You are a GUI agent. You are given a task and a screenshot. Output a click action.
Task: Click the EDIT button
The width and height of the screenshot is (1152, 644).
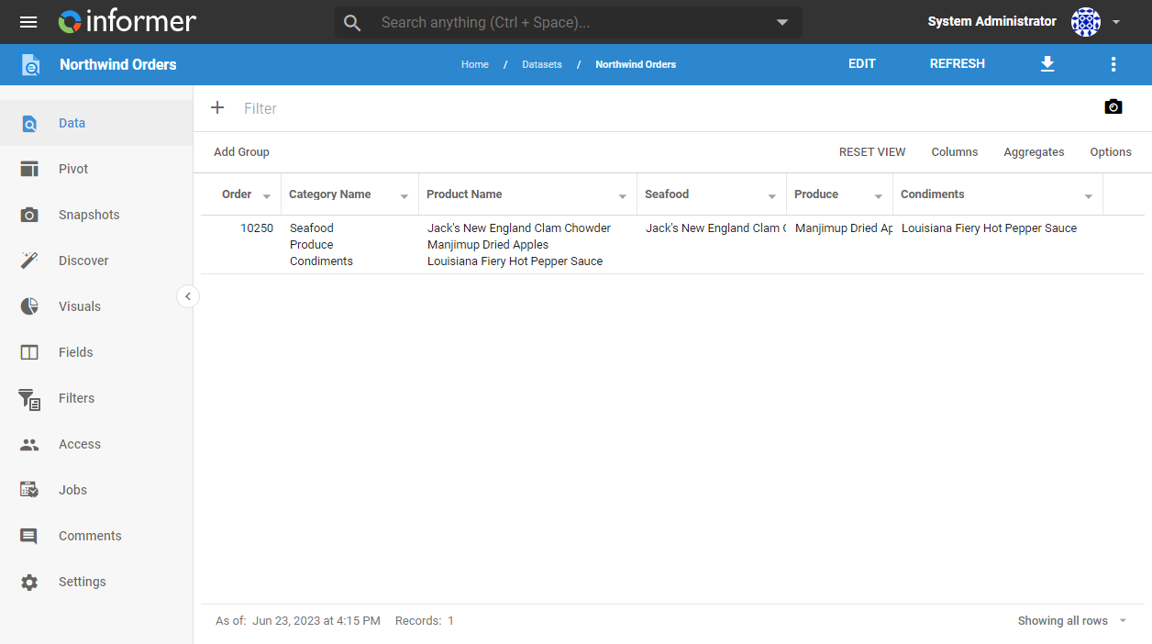(862, 64)
